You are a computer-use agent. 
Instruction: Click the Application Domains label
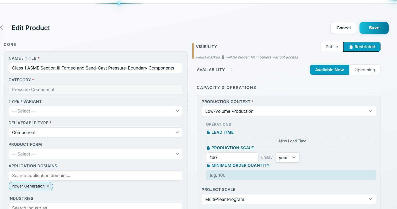pyautogui.click(x=33, y=166)
